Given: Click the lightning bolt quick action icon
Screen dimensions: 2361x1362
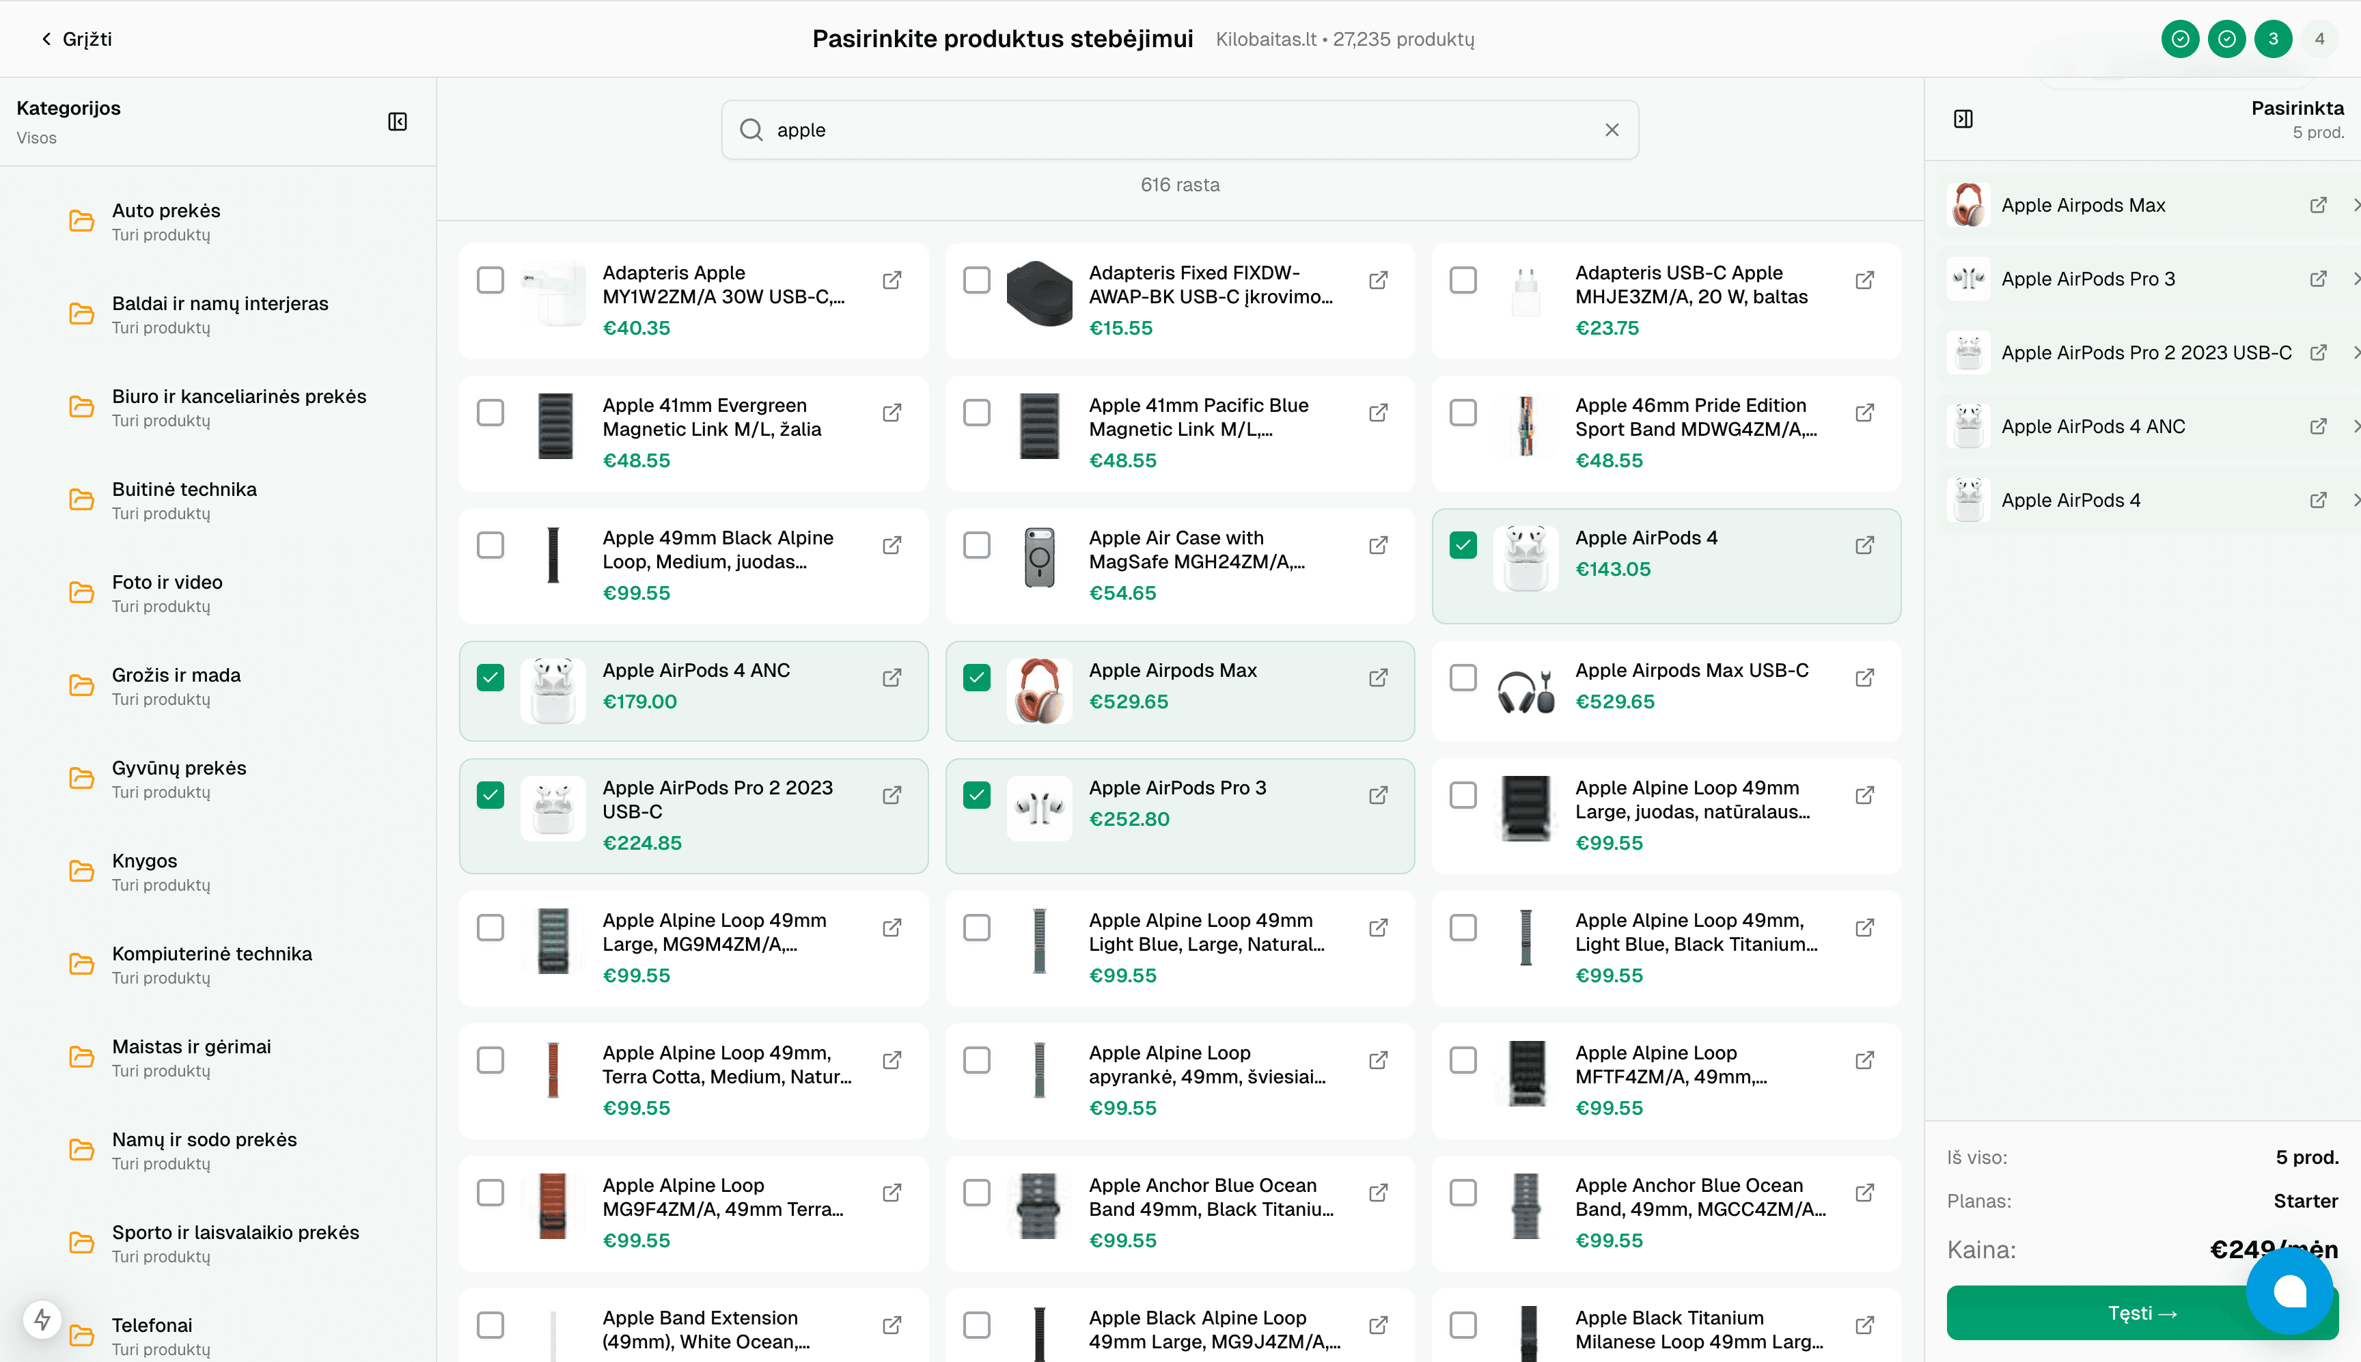Looking at the screenshot, I should [x=42, y=1320].
